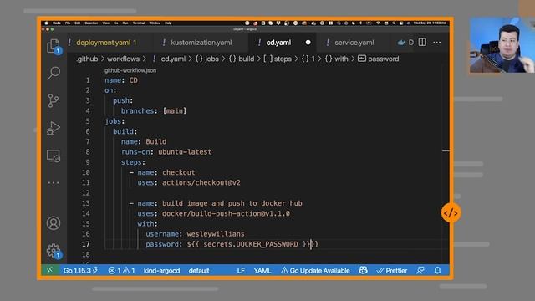Open the View menu

tap(106, 23)
